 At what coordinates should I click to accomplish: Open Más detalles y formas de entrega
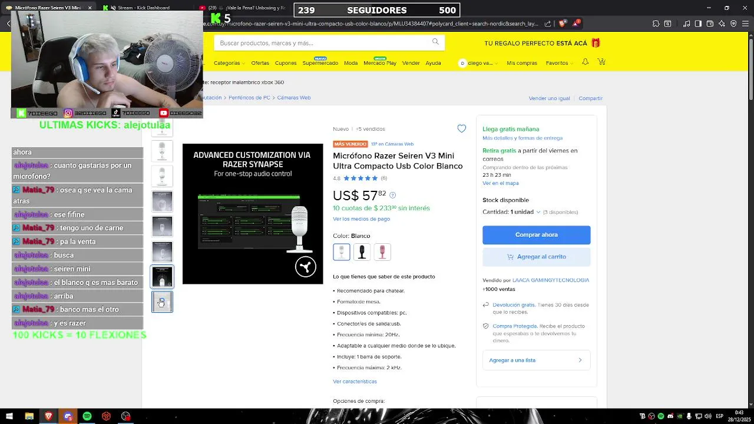[522, 138]
